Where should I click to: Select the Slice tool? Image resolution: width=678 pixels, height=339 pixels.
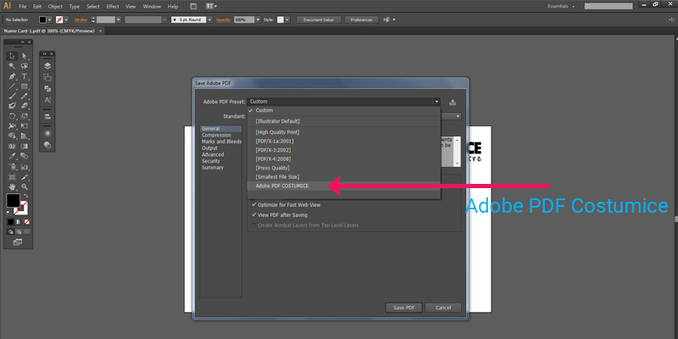point(25,177)
